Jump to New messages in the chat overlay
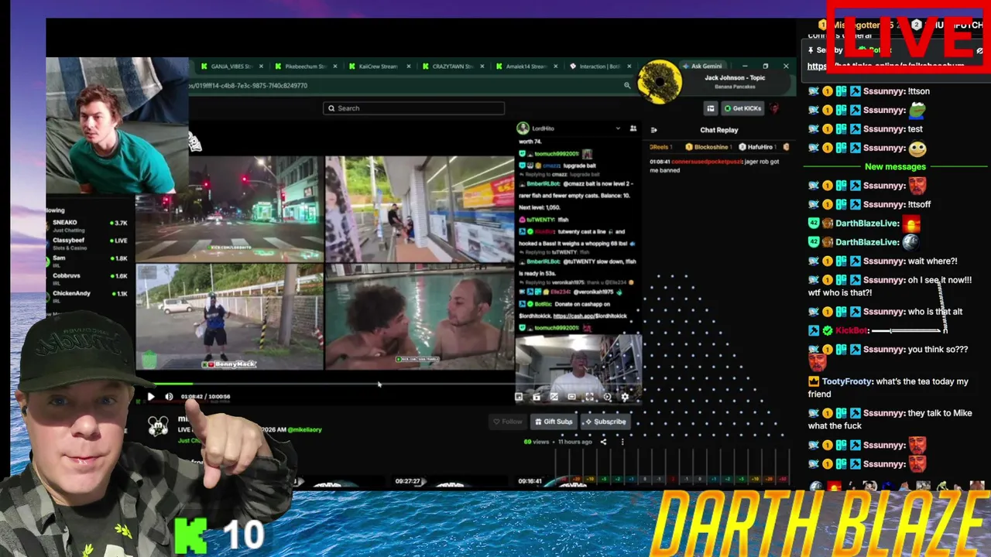The height and width of the screenshot is (557, 991). coord(895,167)
